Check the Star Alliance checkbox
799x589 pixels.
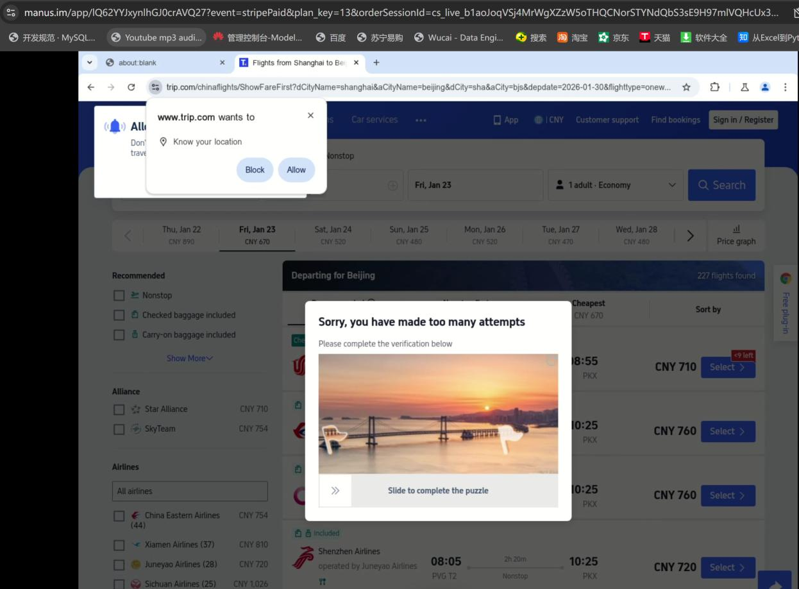click(119, 409)
